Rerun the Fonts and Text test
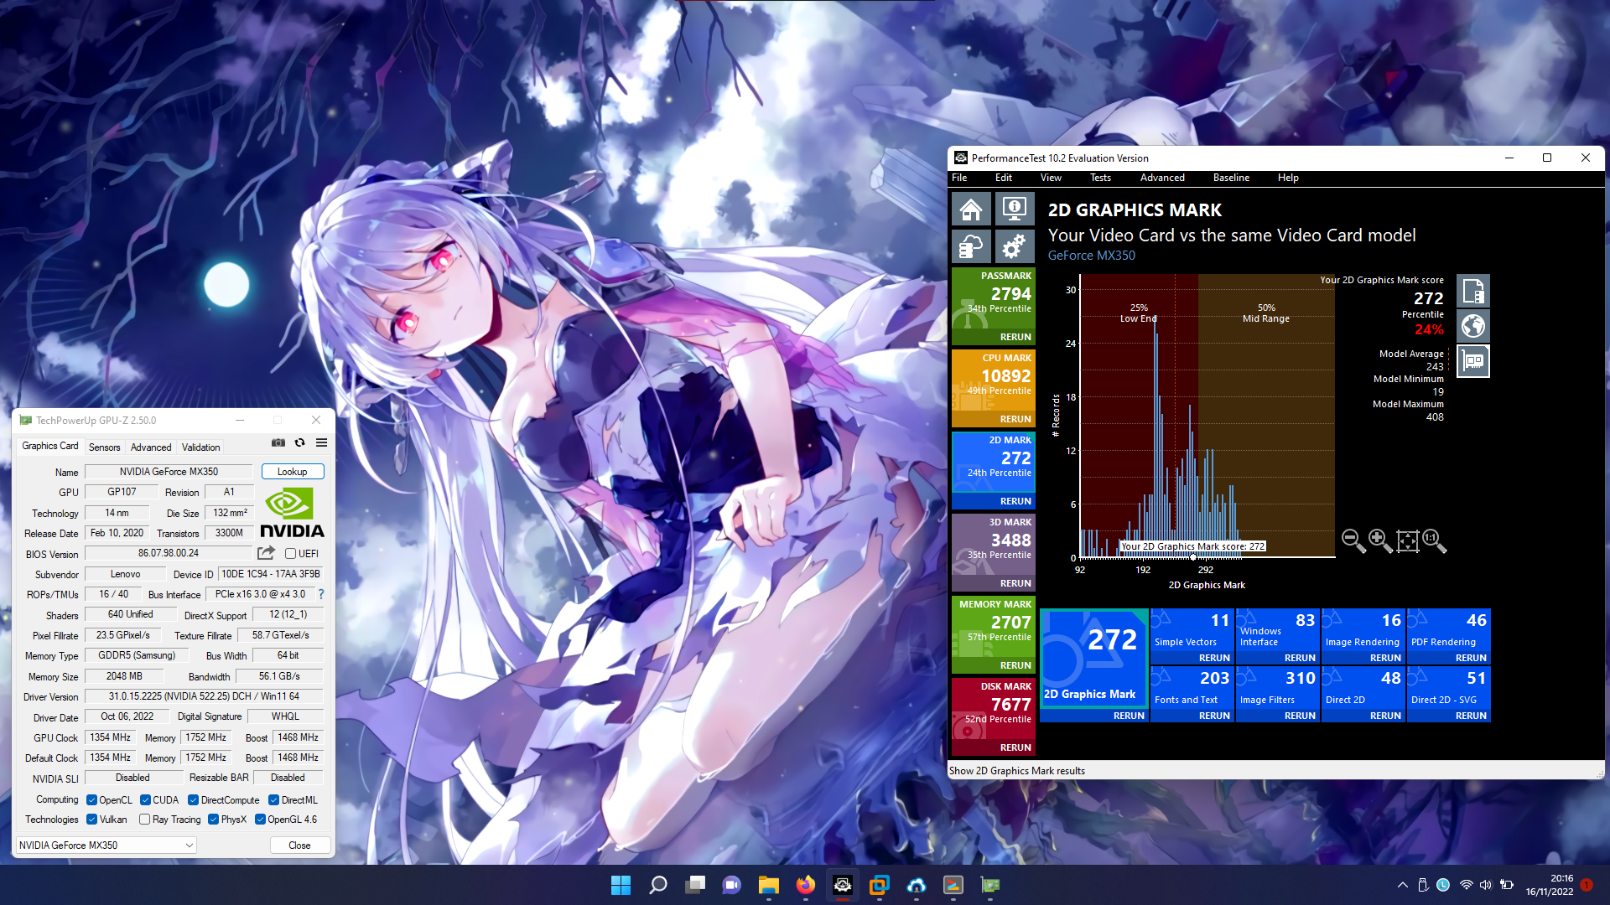The image size is (1610, 905). pyautogui.click(x=1214, y=716)
